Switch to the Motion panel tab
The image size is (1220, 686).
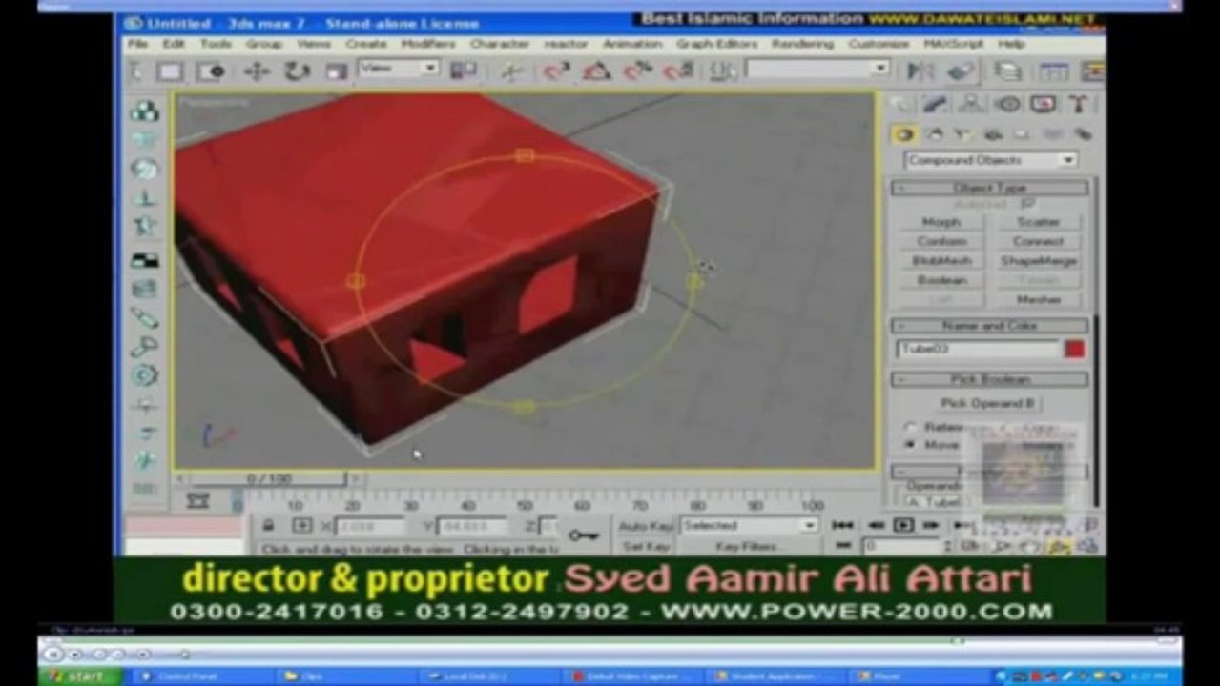coord(1007,104)
